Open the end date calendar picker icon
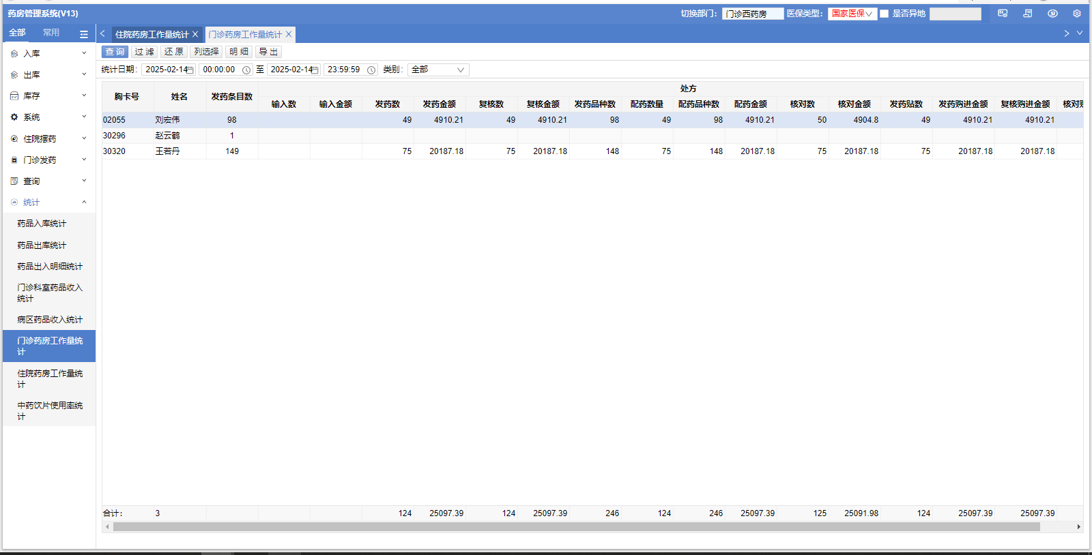 315,70
